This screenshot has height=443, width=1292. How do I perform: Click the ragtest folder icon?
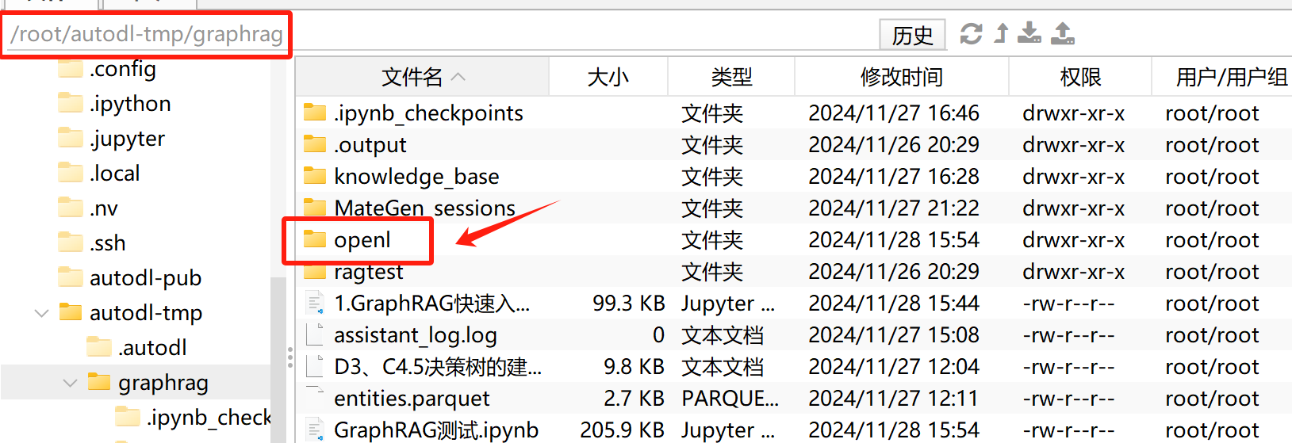315,271
